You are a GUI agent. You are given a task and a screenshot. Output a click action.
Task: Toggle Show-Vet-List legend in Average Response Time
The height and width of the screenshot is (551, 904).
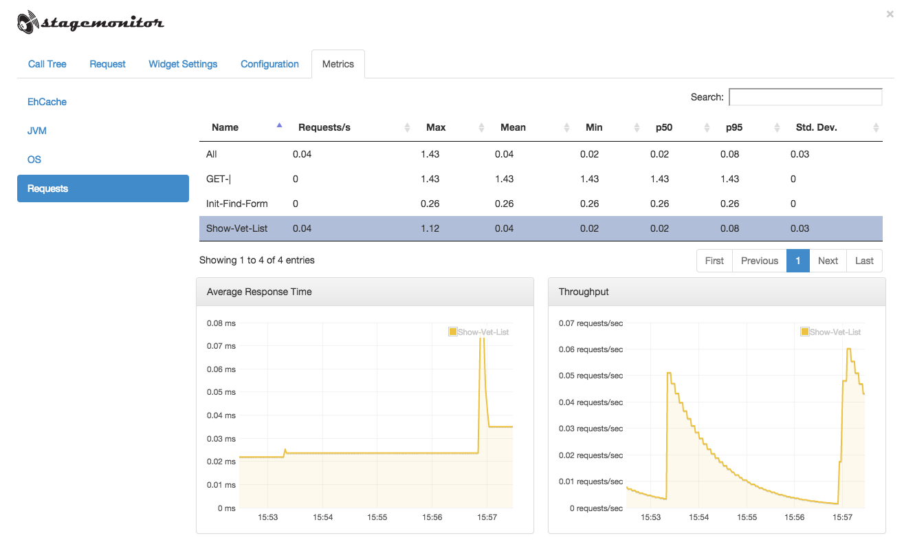pyautogui.click(x=478, y=332)
